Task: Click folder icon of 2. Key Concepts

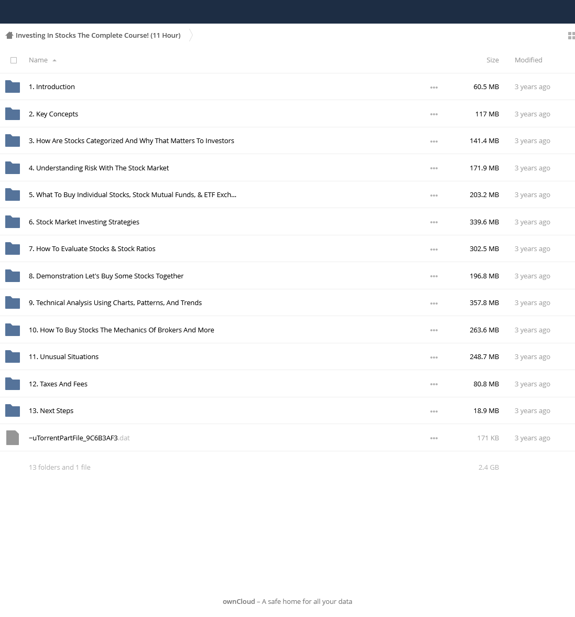Action: pyautogui.click(x=13, y=114)
